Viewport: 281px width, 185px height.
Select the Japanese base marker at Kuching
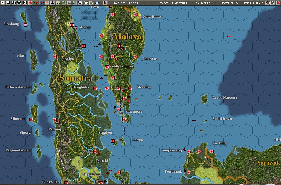pyautogui.click(x=212, y=151)
